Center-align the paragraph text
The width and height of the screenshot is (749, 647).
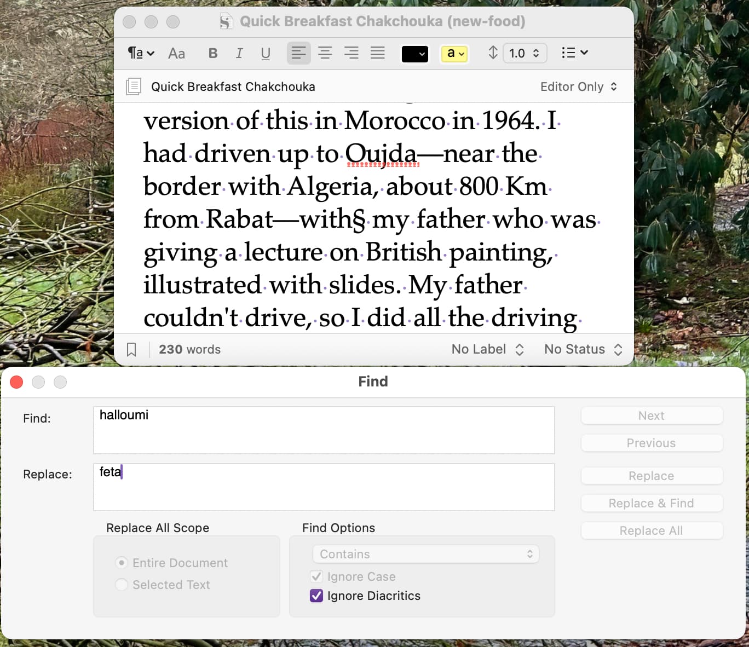(x=325, y=53)
